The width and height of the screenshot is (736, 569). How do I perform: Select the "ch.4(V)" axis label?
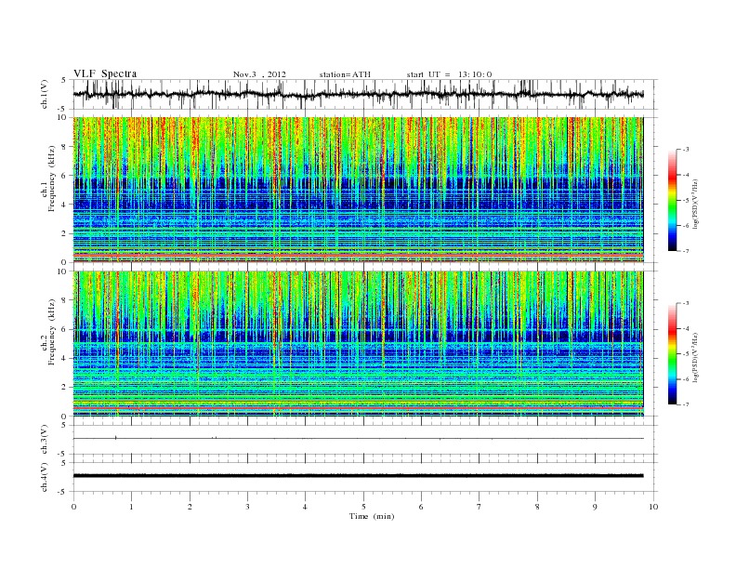(x=45, y=477)
